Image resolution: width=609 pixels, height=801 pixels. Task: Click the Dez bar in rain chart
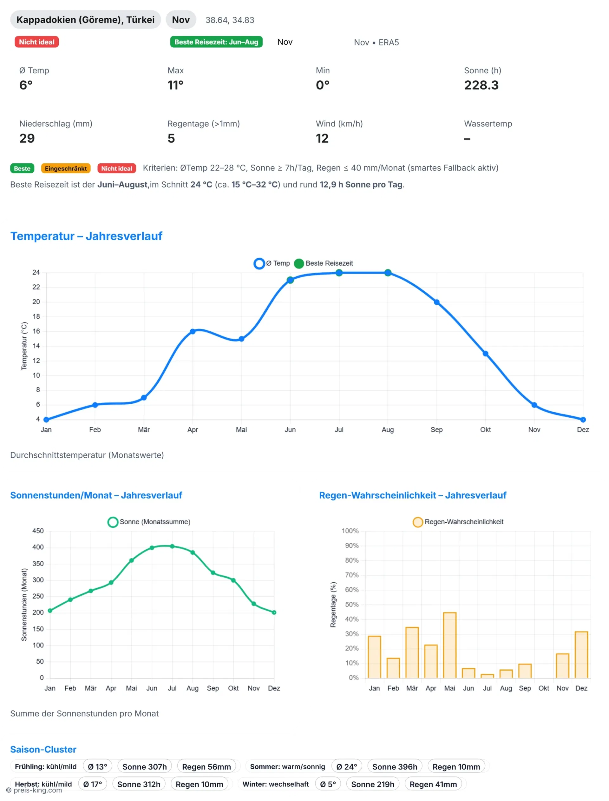pyautogui.click(x=581, y=655)
